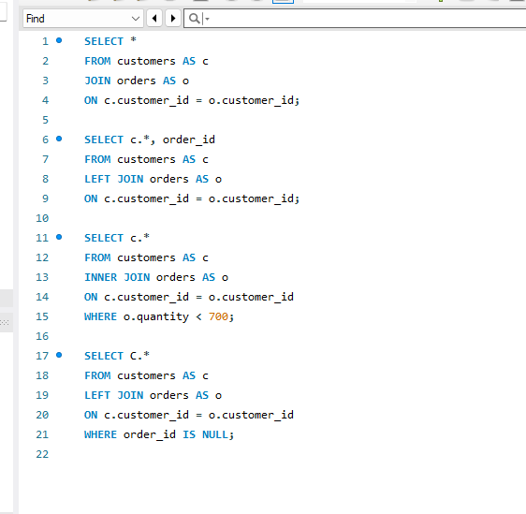
Task: Click 'order_id' on line 6
Action: point(189,140)
